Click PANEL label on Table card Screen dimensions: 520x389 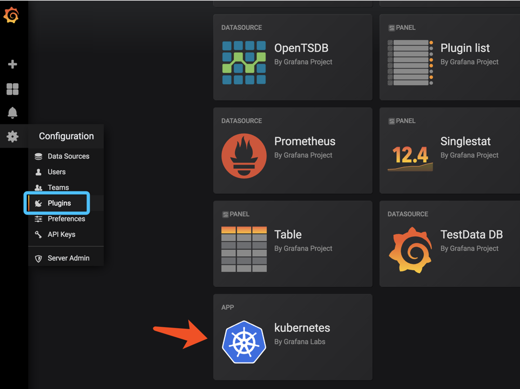tap(239, 214)
